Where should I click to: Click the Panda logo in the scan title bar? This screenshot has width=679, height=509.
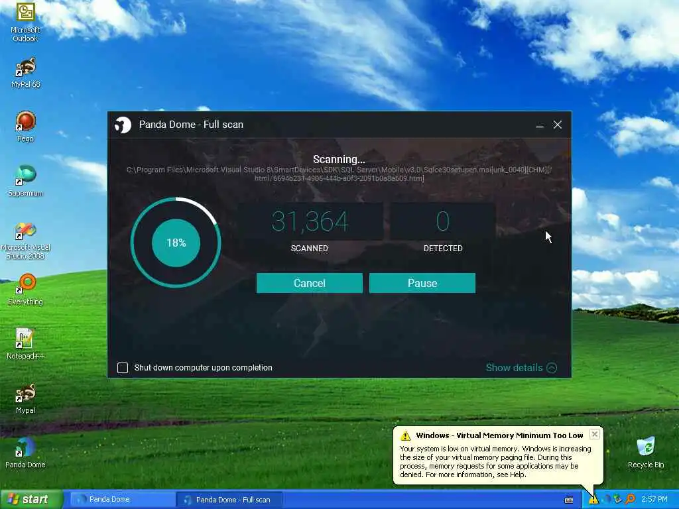click(123, 125)
